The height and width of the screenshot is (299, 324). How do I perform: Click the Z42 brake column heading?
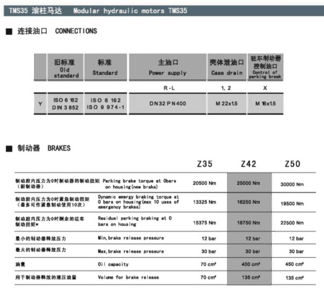249,164
